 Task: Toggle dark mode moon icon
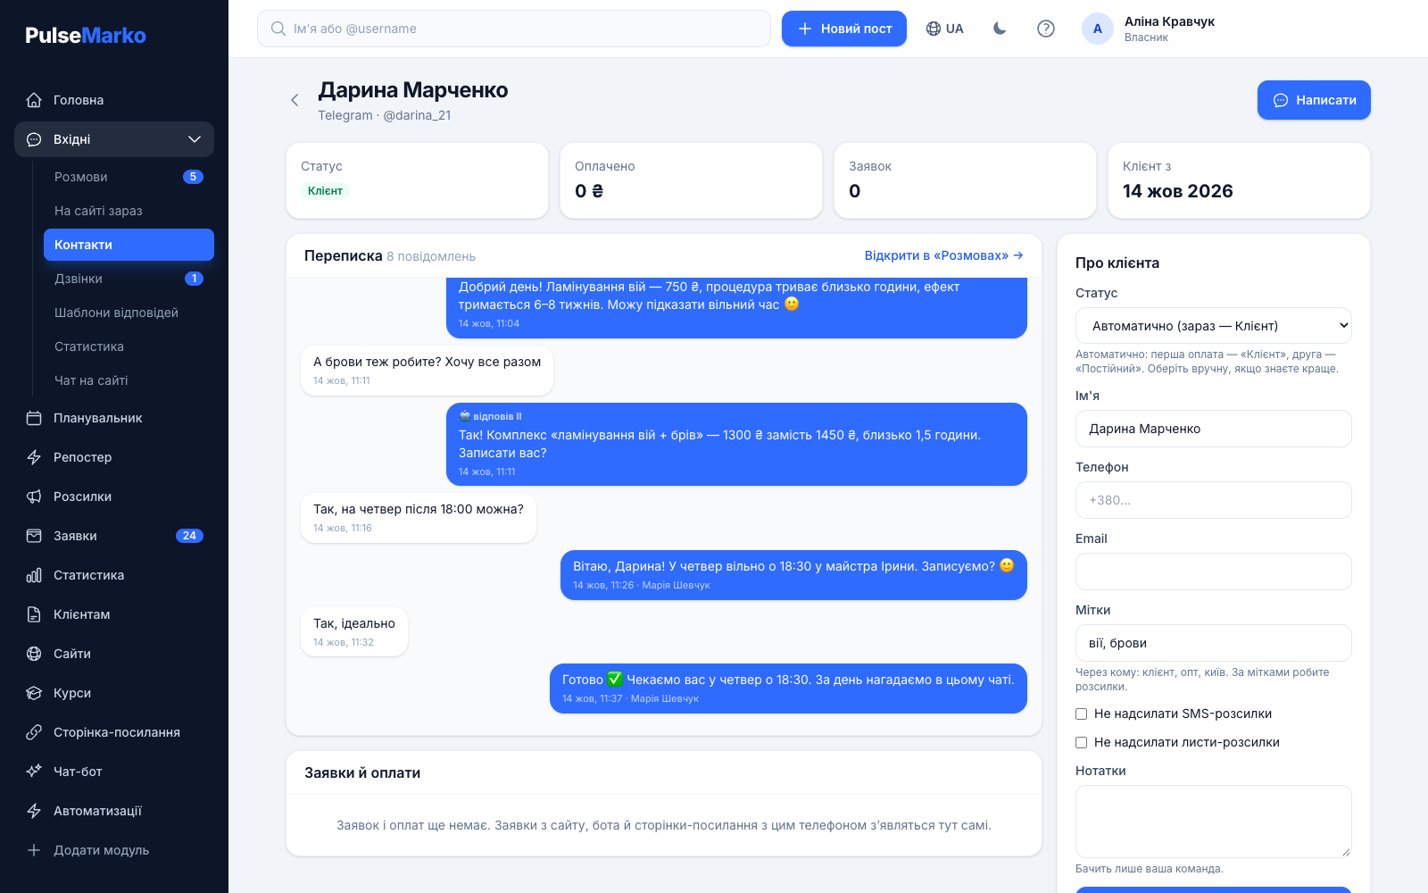1000,29
